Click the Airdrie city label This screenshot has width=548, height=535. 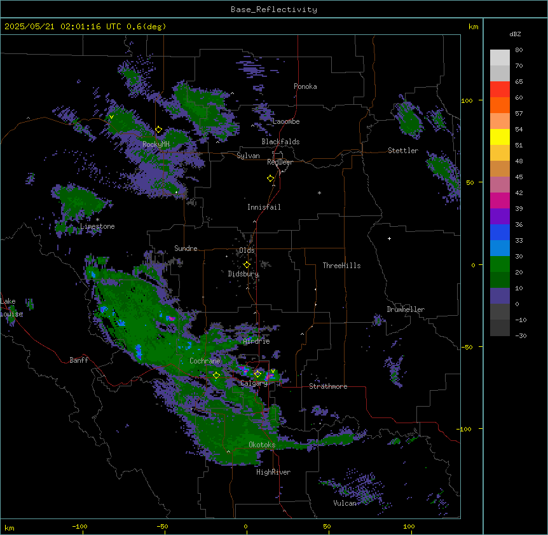(256, 341)
